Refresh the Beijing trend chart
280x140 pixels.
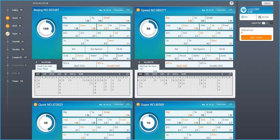(x=127, y=74)
